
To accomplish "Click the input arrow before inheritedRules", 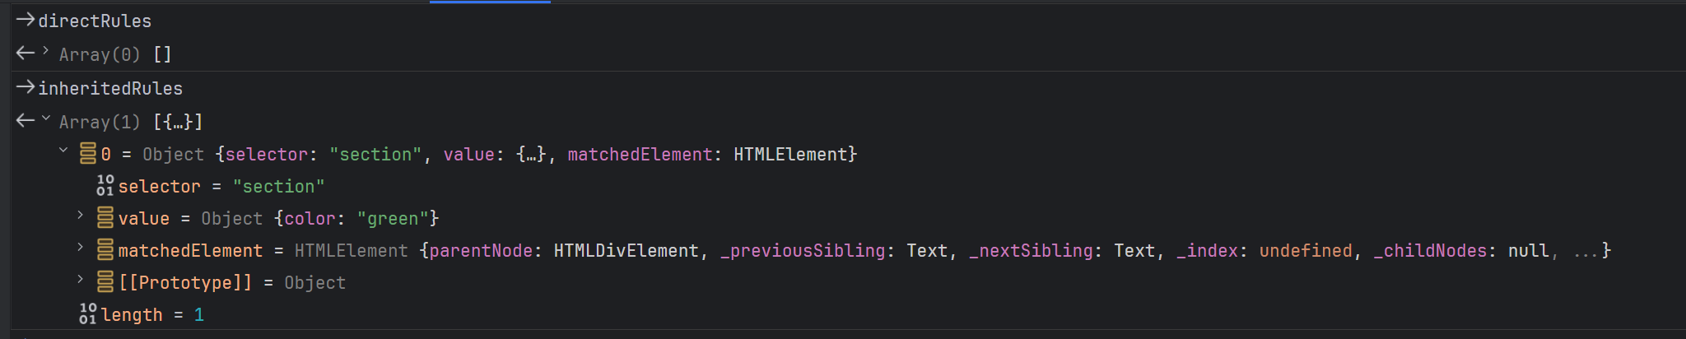I will (25, 88).
